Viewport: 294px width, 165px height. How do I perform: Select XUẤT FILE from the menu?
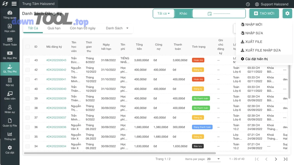click(253, 42)
